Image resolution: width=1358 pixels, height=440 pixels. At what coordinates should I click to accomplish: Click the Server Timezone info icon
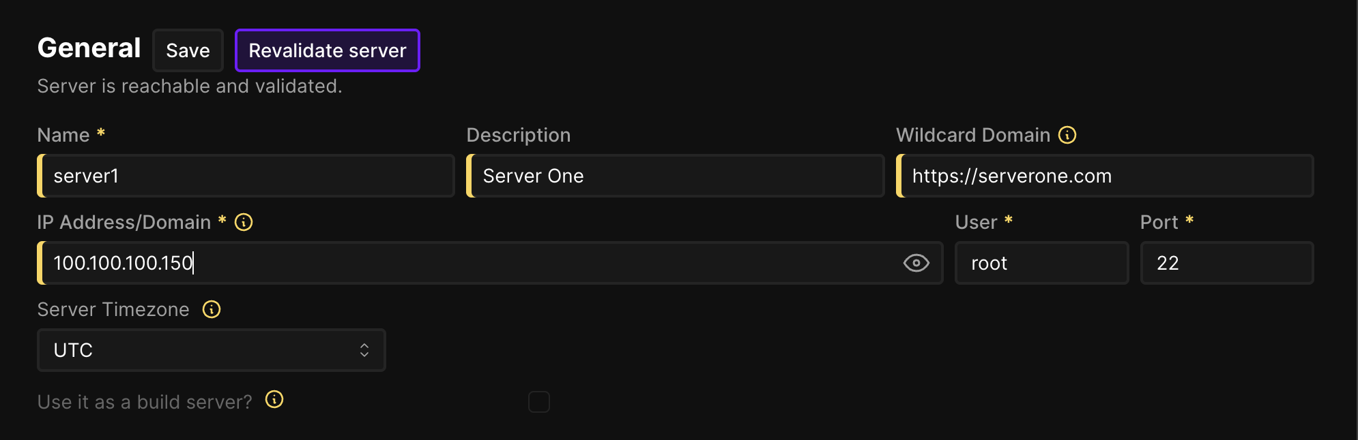212,309
